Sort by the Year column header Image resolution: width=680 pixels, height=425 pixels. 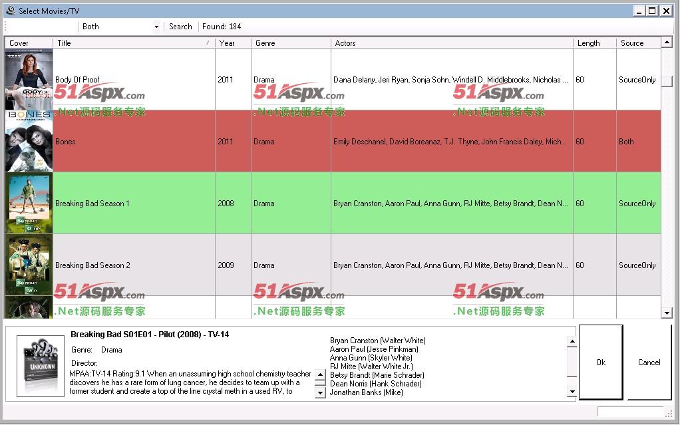click(x=232, y=43)
